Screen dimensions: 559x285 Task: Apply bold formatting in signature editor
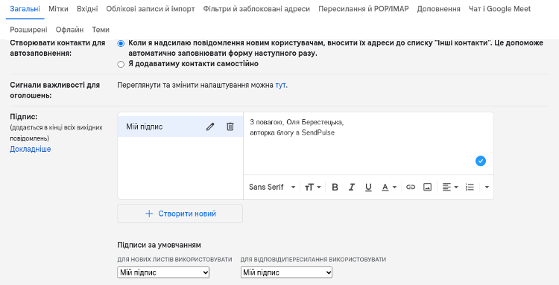pos(335,188)
